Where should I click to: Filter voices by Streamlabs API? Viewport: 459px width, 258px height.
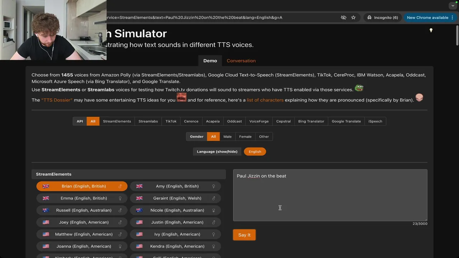pyautogui.click(x=148, y=121)
